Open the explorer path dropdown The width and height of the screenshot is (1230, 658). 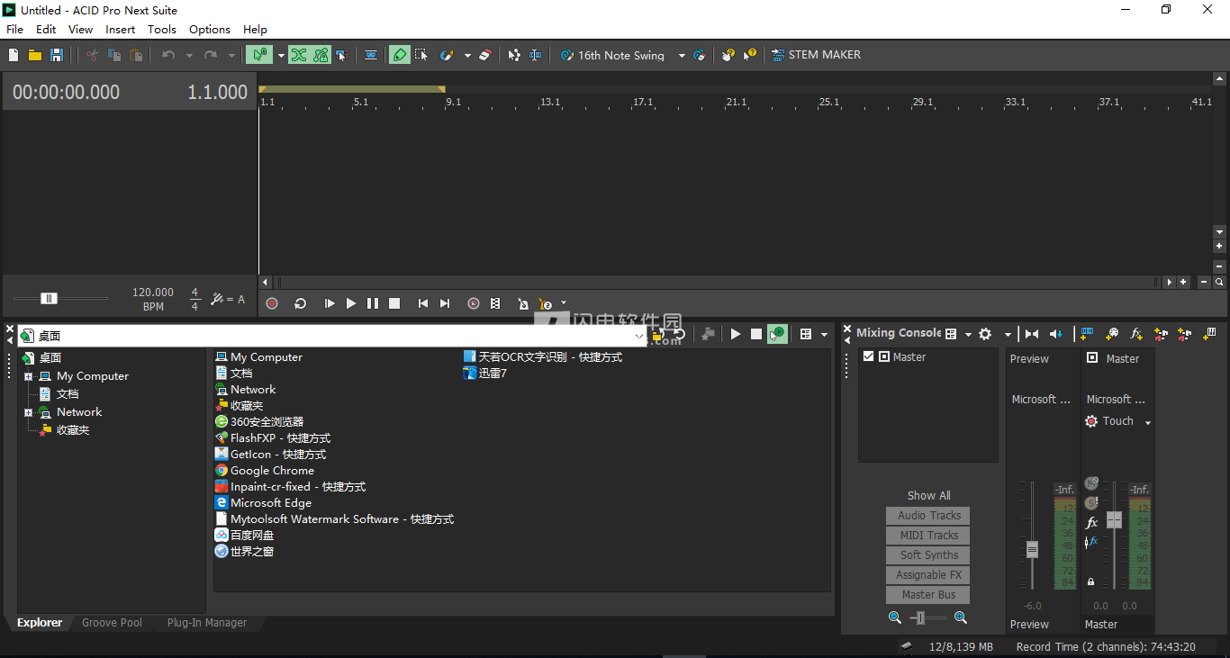(639, 336)
